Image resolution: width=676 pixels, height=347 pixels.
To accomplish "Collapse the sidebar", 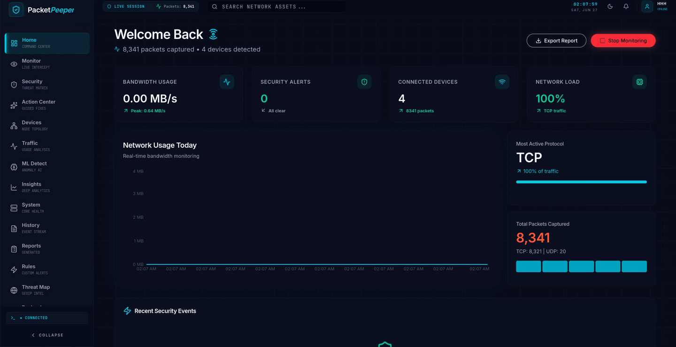I will 47,335.
